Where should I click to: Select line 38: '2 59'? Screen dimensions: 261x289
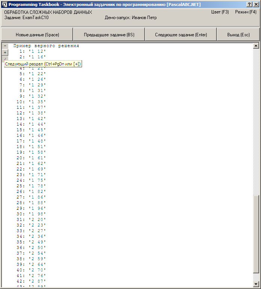(x=31, y=259)
